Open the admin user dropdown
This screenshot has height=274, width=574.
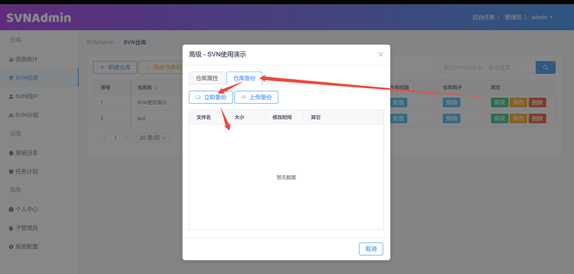pos(542,17)
